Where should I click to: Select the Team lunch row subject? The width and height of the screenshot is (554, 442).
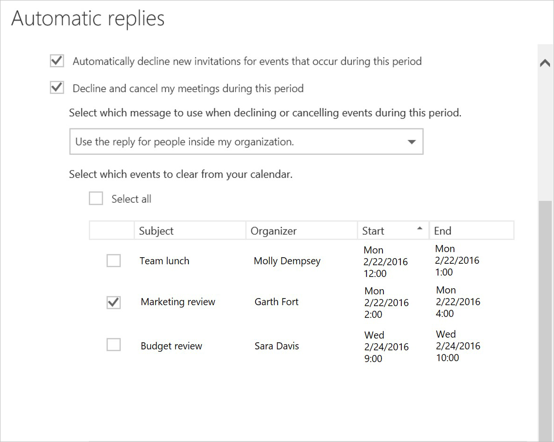click(164, 261)
